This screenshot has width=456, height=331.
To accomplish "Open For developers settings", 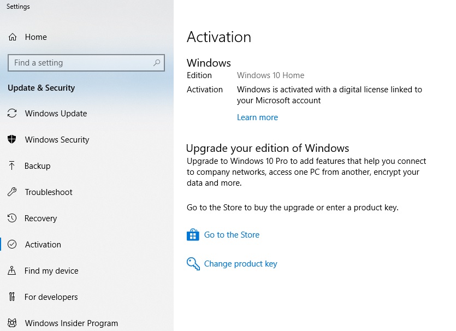I will (x=51, y=297).
